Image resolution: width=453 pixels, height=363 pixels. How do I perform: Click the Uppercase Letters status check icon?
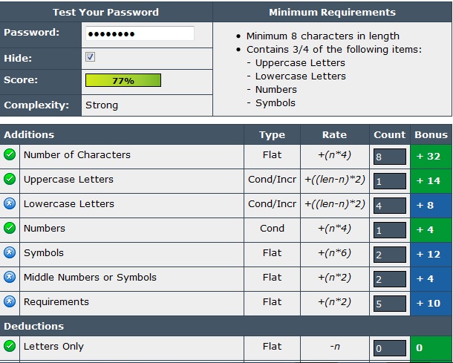(x=10, y=180)
